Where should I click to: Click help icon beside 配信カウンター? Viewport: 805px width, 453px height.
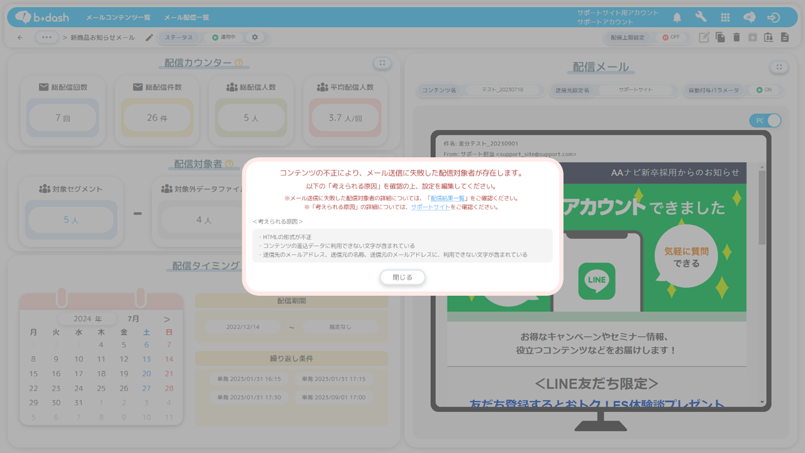click(x=238, y=63)
